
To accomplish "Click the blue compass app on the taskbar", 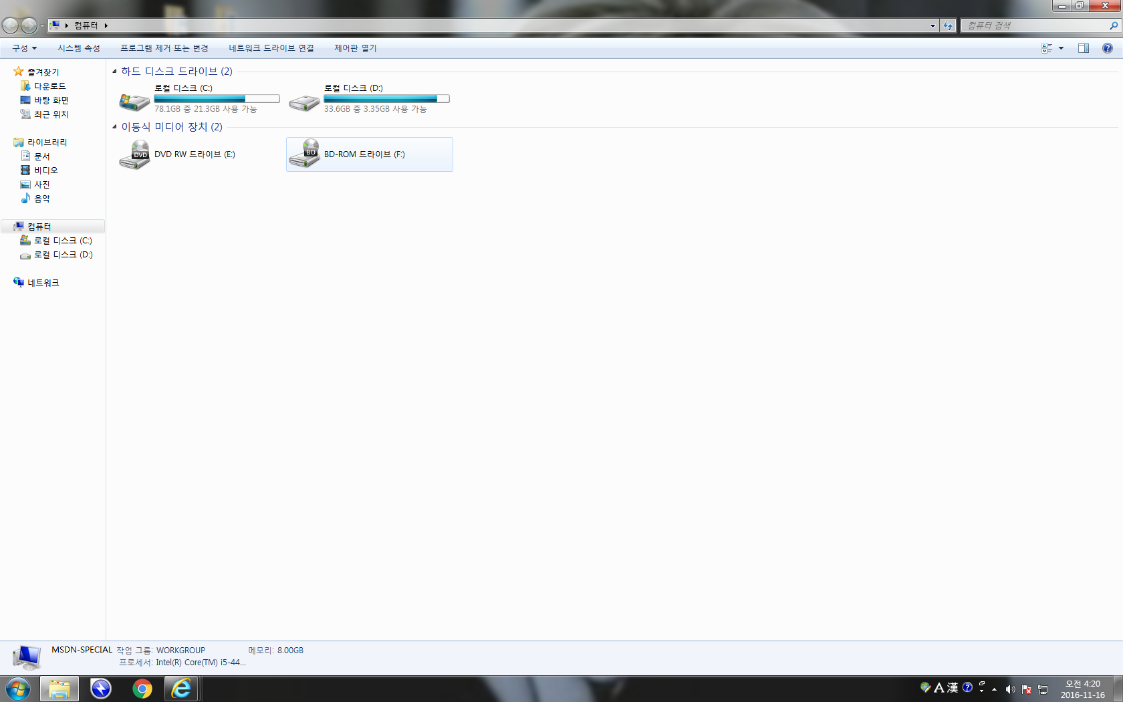I will tap(101, 689).
